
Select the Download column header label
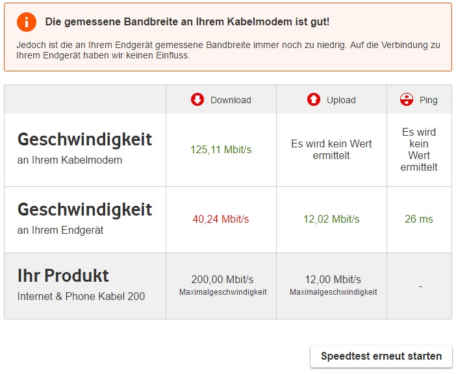click(x=231, y=100)
